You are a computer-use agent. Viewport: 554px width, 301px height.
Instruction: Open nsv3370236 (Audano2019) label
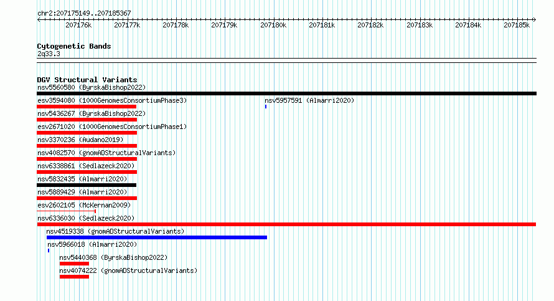(80, 140)
